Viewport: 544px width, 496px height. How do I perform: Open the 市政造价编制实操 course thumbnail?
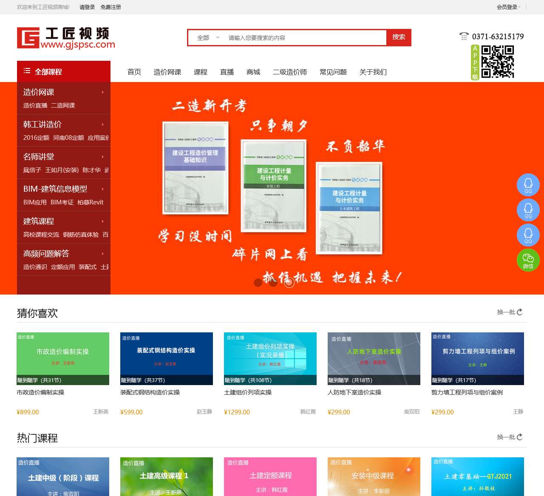[x=63, y=359]
